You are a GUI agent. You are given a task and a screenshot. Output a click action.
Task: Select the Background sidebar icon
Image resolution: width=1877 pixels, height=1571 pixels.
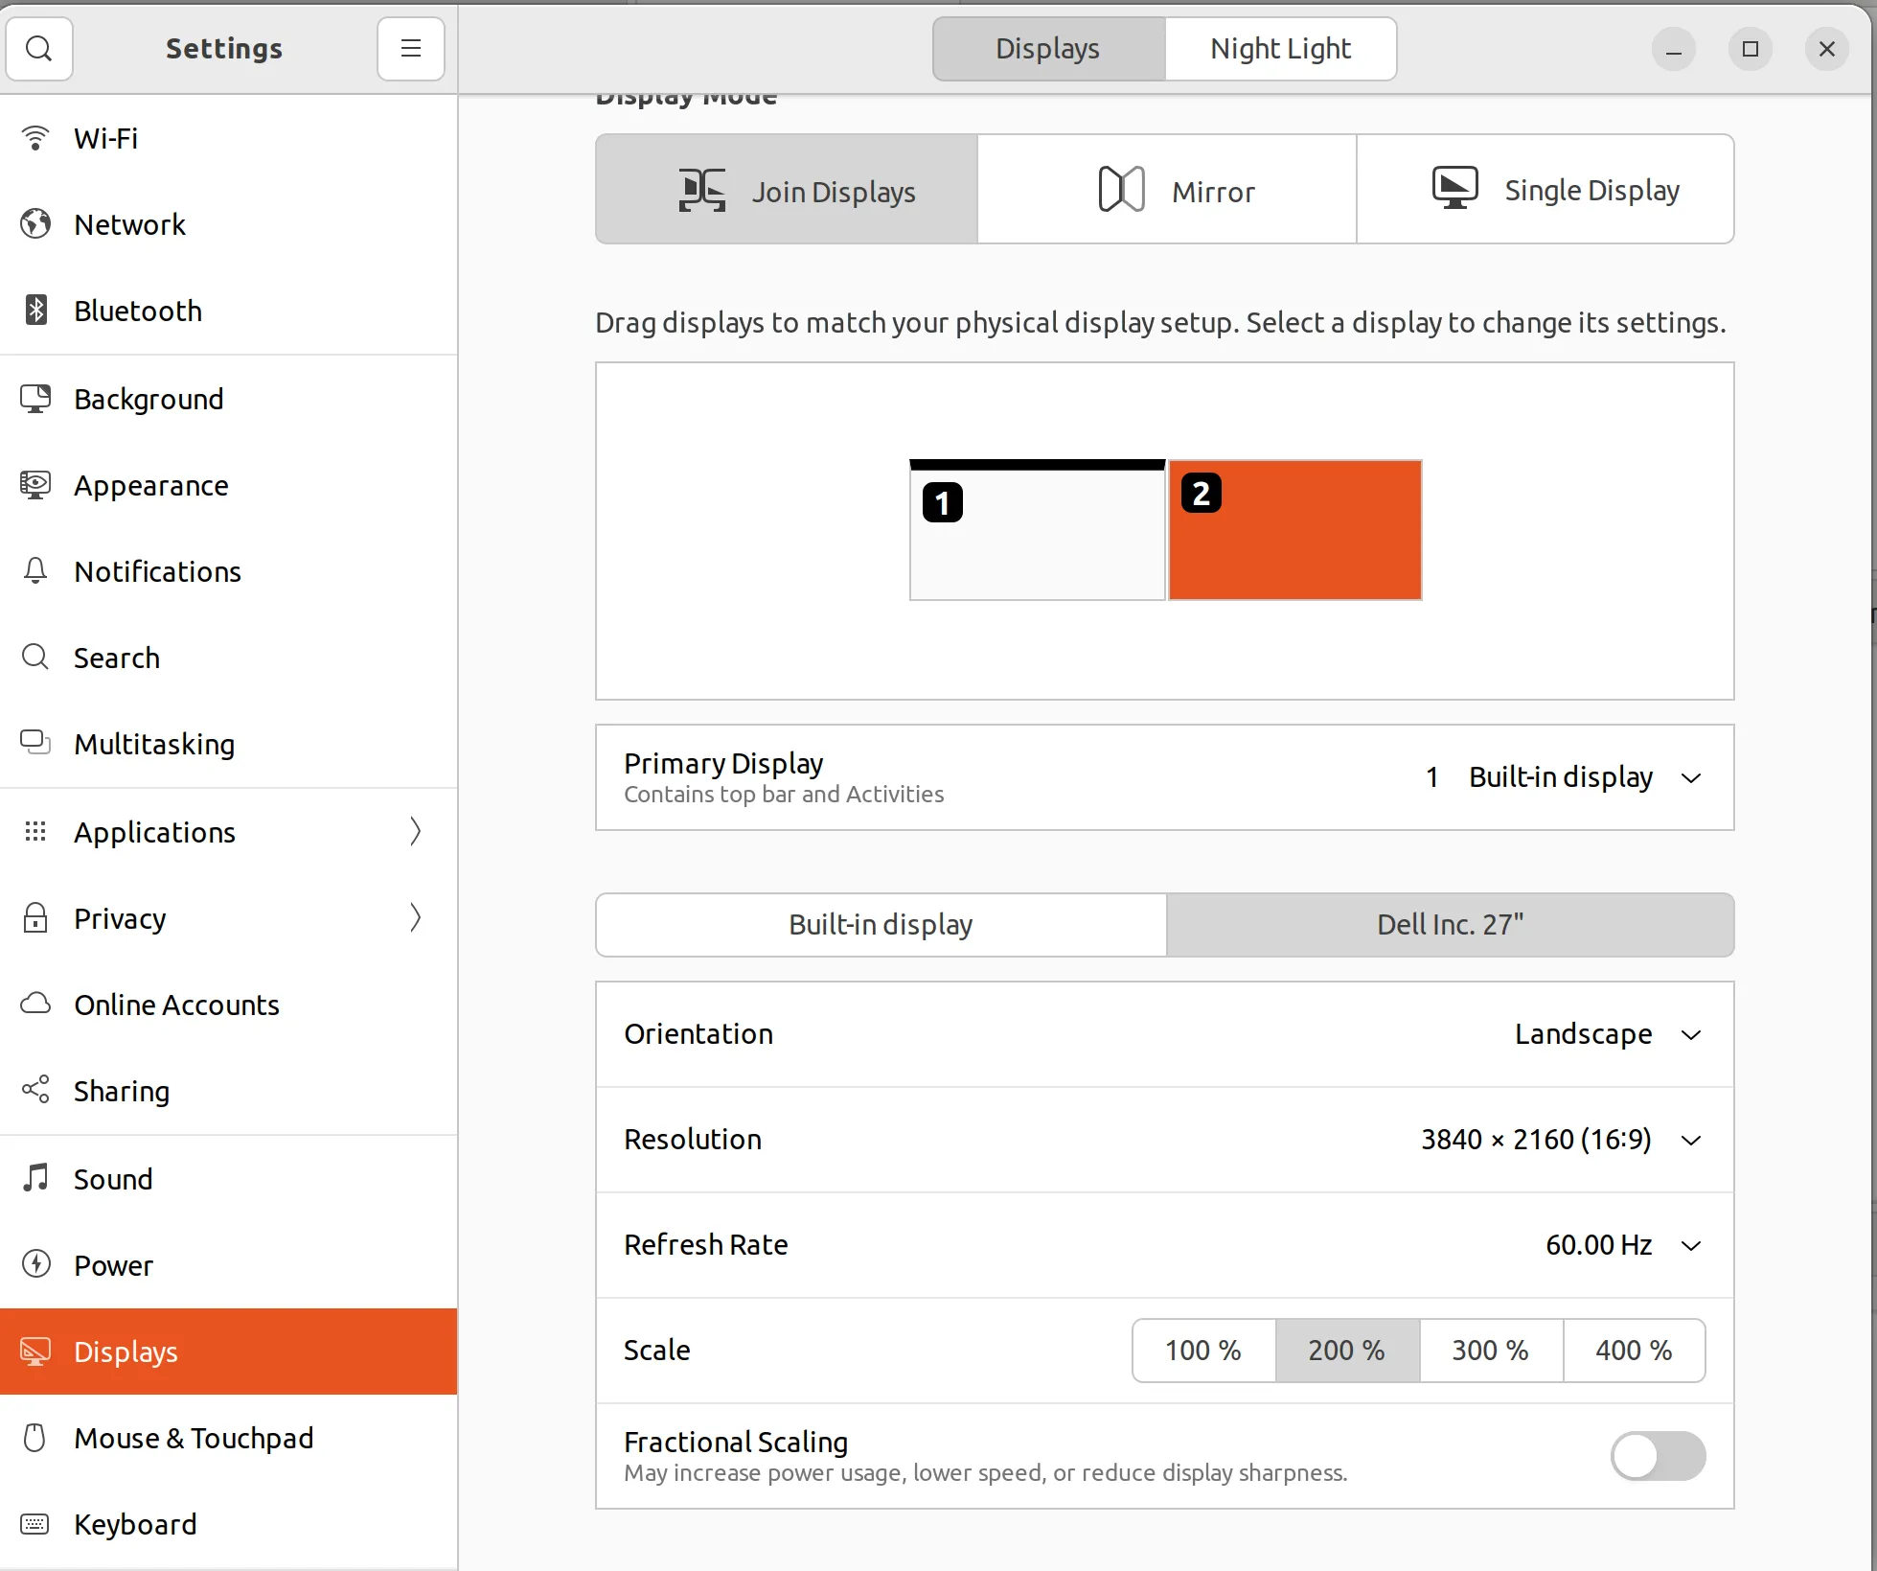(35, 398)
